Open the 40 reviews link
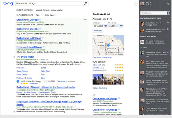This screenshot has width=172, height=118. (x=34, y=83)
